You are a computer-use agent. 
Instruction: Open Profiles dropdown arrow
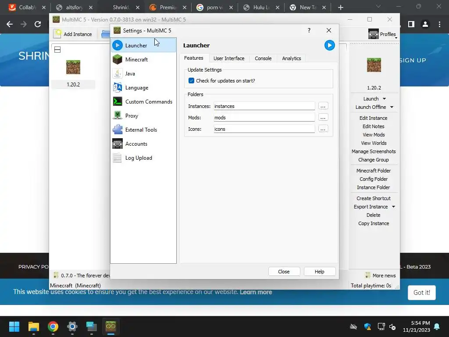pyautogui.click(x=396, y=38)
